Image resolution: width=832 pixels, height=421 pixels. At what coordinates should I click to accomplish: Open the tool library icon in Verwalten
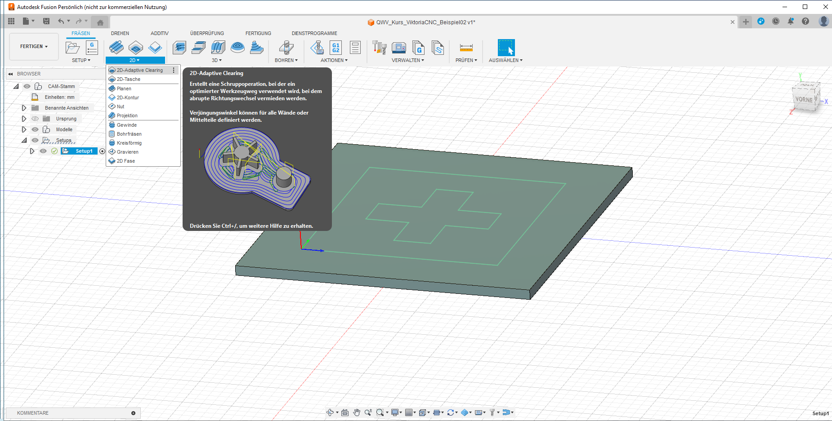379,47
